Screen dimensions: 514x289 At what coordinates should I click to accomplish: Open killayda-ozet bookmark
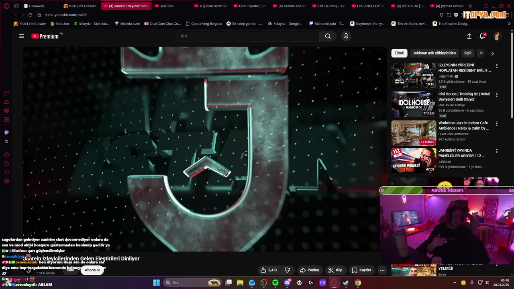127,24
